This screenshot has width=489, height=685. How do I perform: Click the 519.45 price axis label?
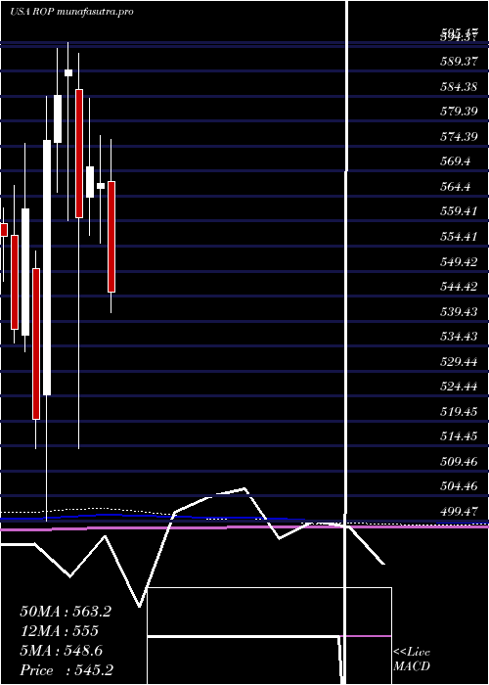click(x=459, y=412)
